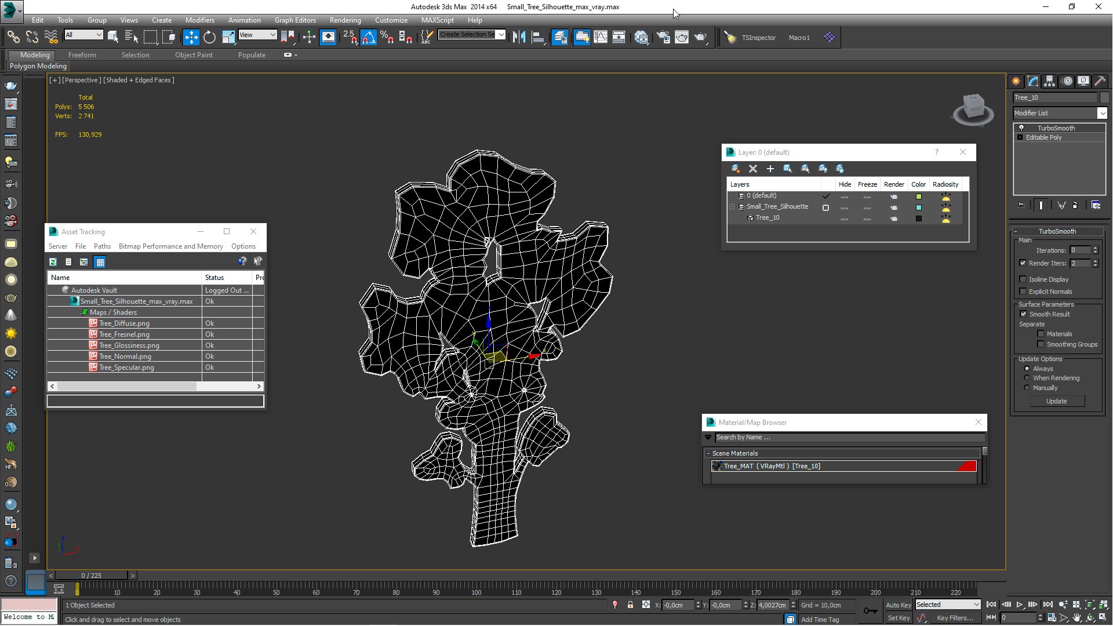Select the Select and Scale tool
The image size is (1113, 626).
[x=228, y=37]
